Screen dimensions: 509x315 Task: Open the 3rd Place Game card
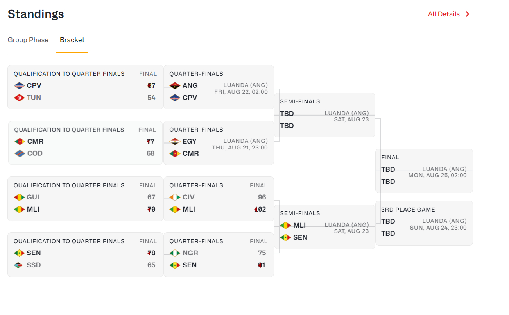(424, 223)
